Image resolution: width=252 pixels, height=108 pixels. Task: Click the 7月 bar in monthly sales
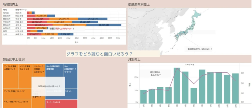point(194,95)
